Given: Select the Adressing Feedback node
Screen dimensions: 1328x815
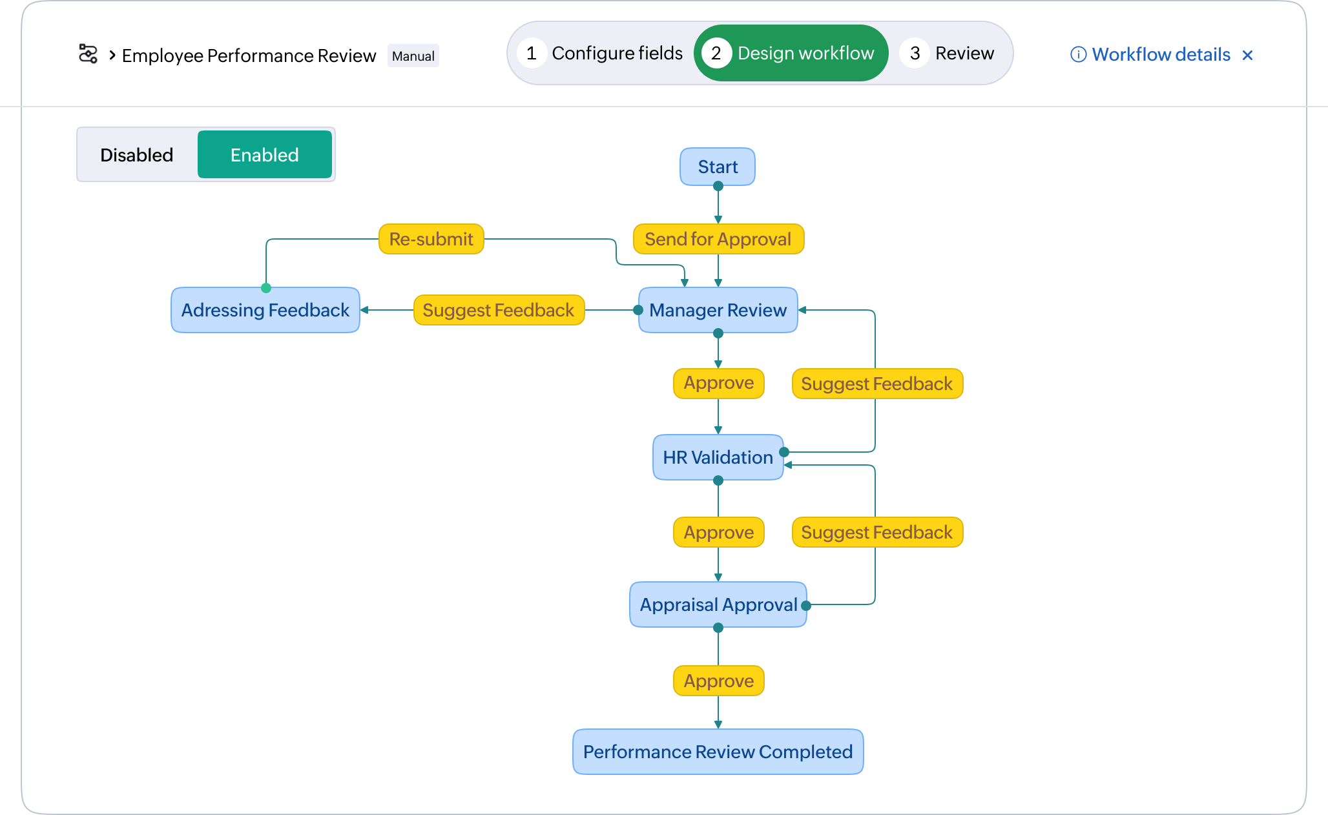Looking at the screenshot, I should pyautogui.click(x=265, y=310).
